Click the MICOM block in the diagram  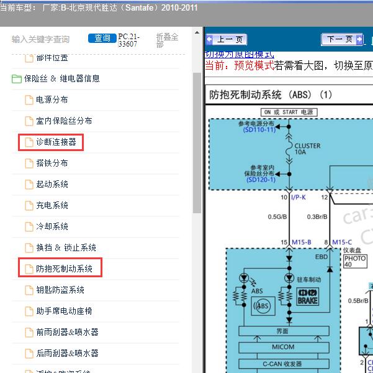(x=284, y=348)
